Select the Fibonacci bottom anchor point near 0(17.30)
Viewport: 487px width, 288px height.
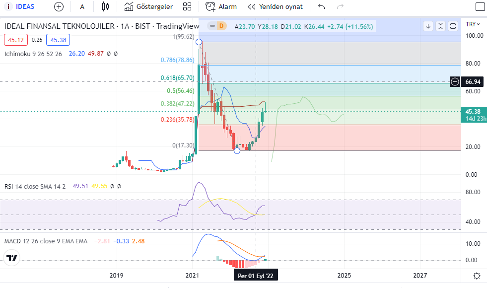237,150
